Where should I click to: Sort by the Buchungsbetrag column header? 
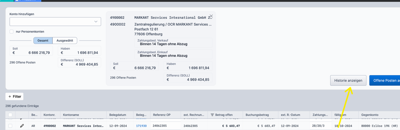260,115
